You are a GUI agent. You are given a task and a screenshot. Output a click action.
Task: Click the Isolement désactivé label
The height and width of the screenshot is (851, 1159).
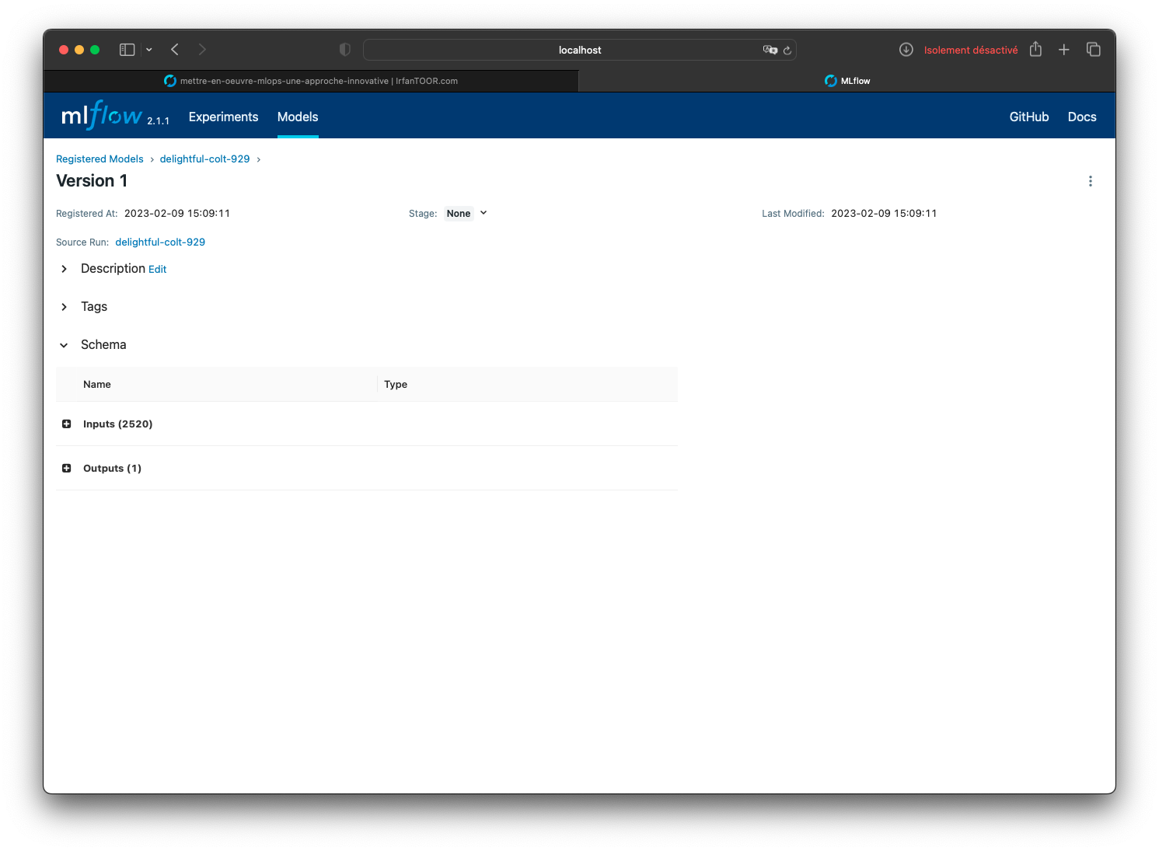[971, 50]
